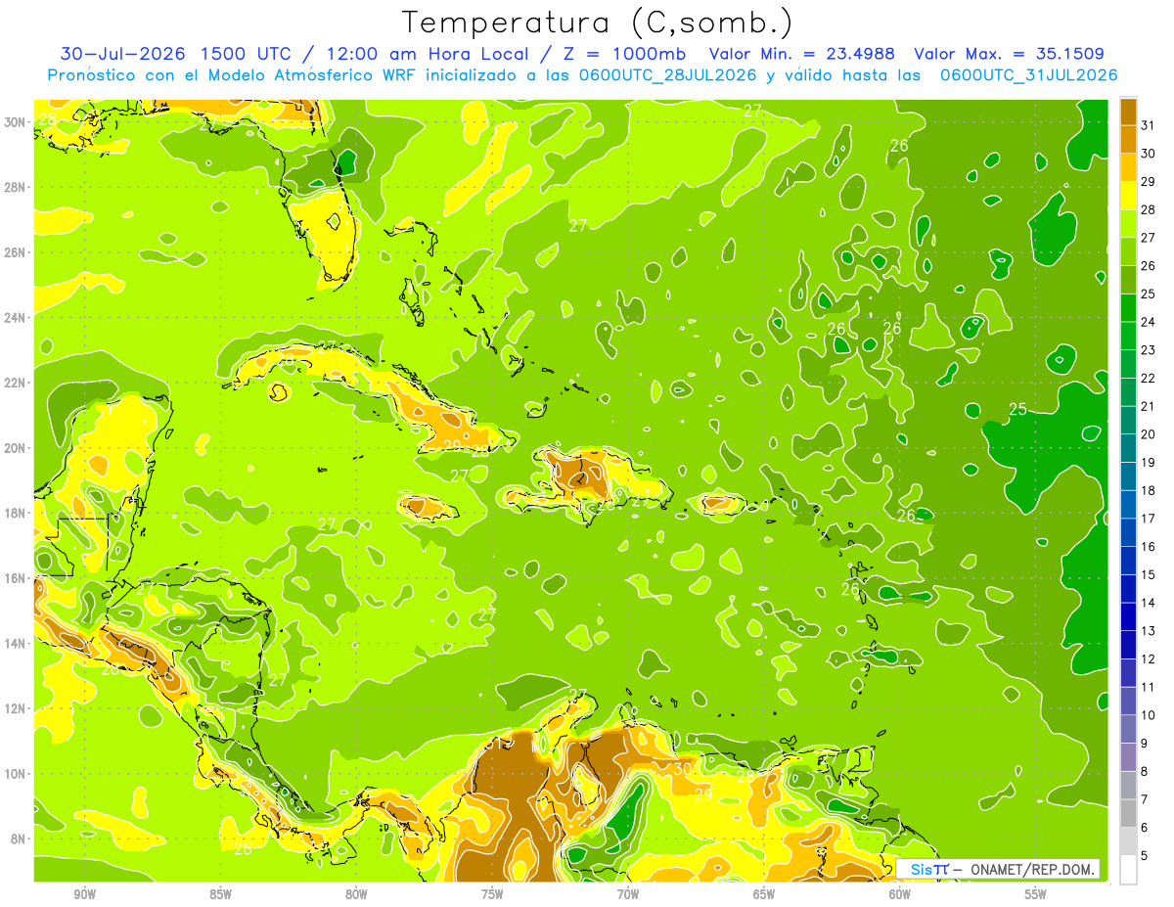
Task: Click legend label '5' on color bar
Action: pos(1145,855)
